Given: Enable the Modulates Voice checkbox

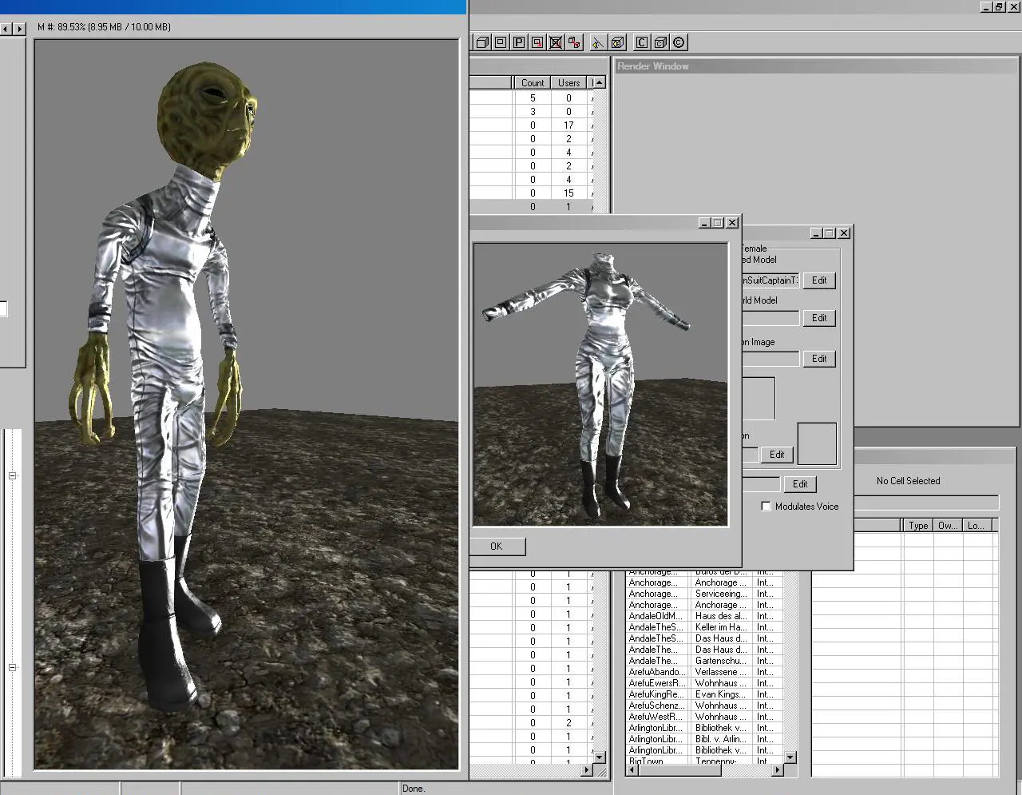Looking at the screenshot, I should (766, 506).
